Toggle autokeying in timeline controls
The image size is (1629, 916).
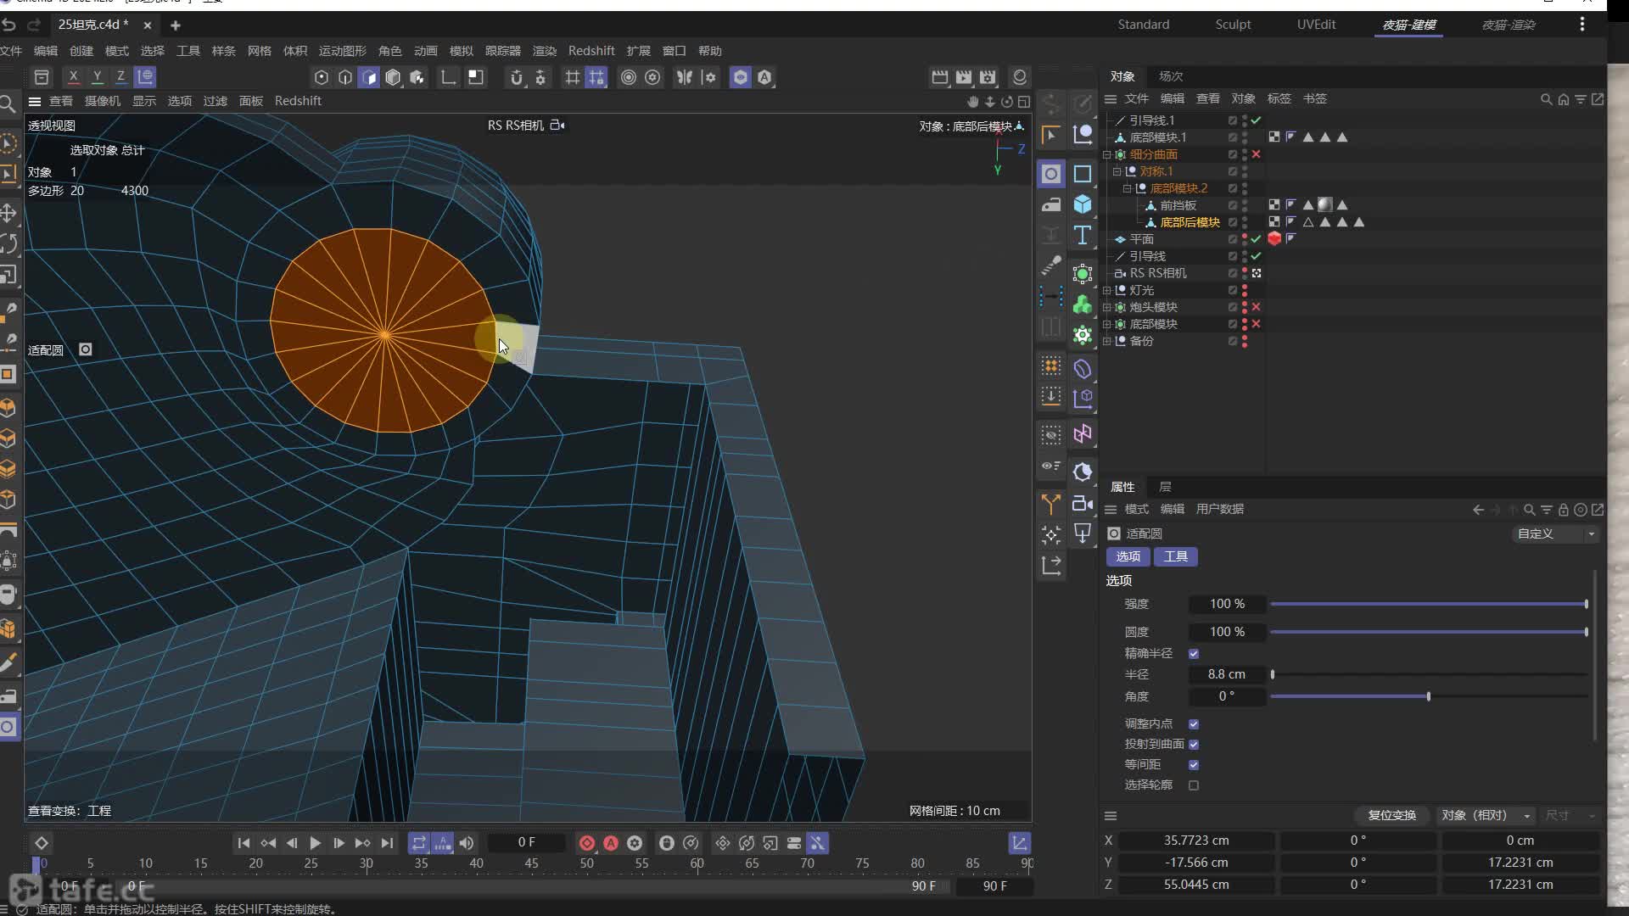coord(611,843)
